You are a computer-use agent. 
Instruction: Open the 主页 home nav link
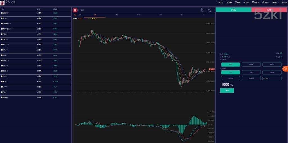coord(220,3)
